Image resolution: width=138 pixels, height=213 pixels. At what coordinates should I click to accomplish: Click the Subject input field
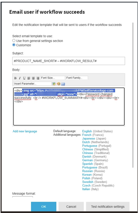tap(69, 61)
